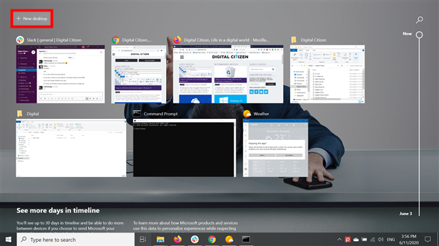Click the Chrome icon beside Digital Citizen title
Viewport: 439px width, 246px height.
115,40
